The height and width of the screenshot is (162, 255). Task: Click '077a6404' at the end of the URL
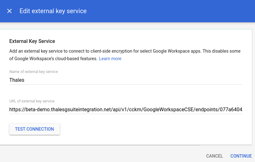[x=232, y=109]
